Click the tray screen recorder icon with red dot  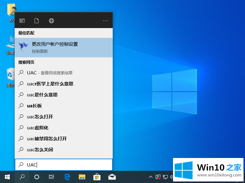[x=158, y=177]
